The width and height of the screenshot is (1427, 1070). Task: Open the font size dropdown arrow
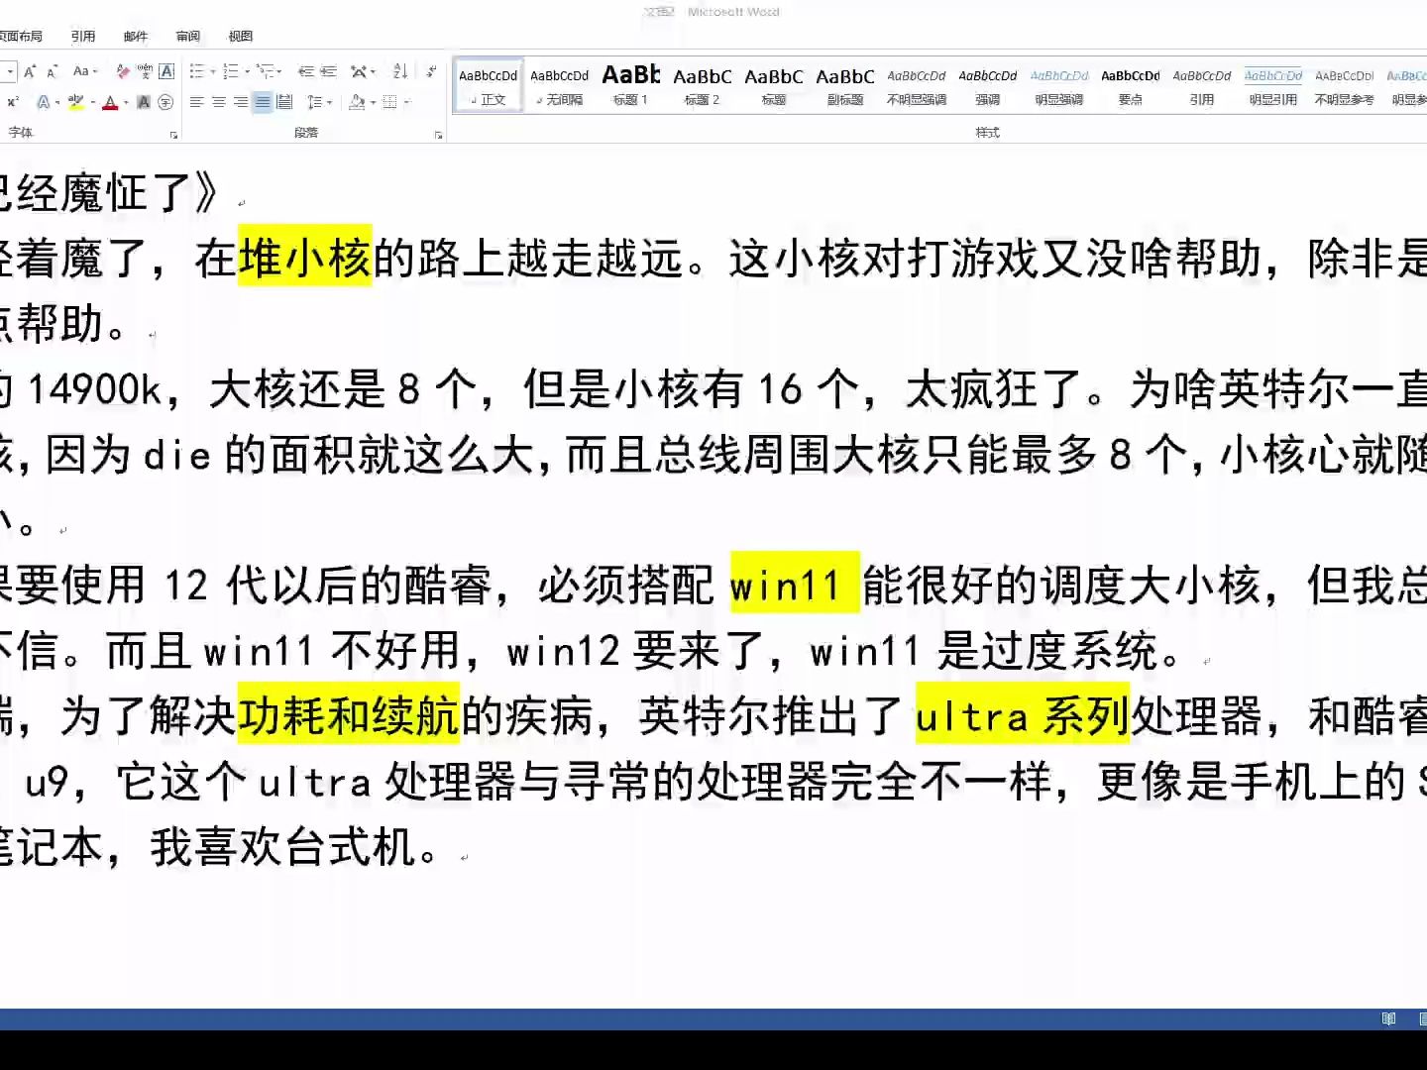[10, 71]
